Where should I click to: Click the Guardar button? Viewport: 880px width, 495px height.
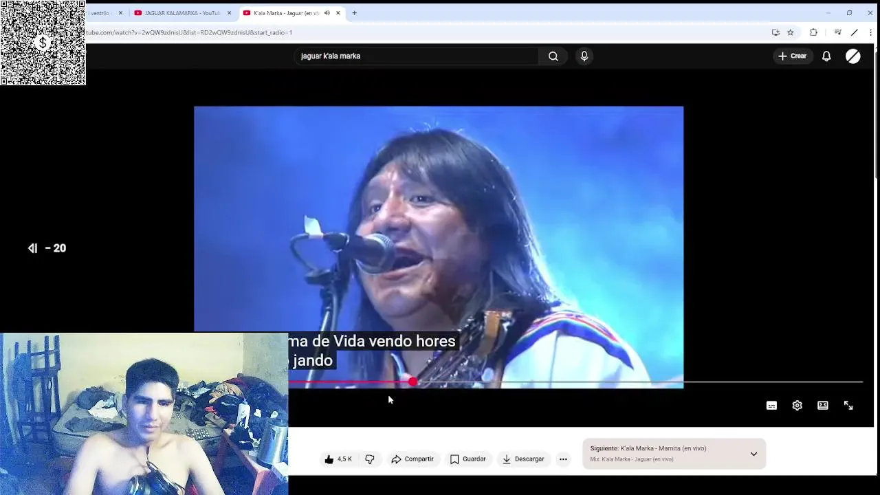pyautogui.click(x=468, y=459)
